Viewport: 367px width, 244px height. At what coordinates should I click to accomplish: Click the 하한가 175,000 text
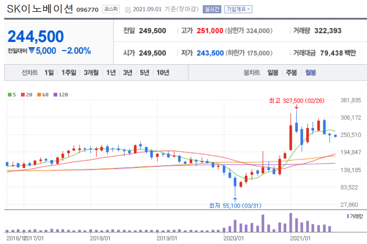pyautogui.click(x=249, y=53)
